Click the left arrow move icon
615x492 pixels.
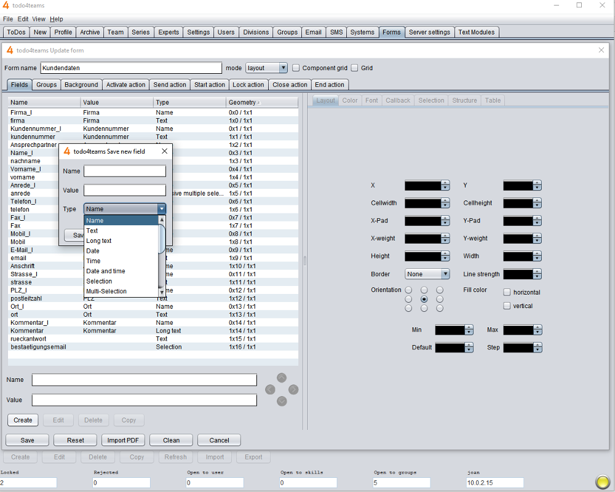270,389
